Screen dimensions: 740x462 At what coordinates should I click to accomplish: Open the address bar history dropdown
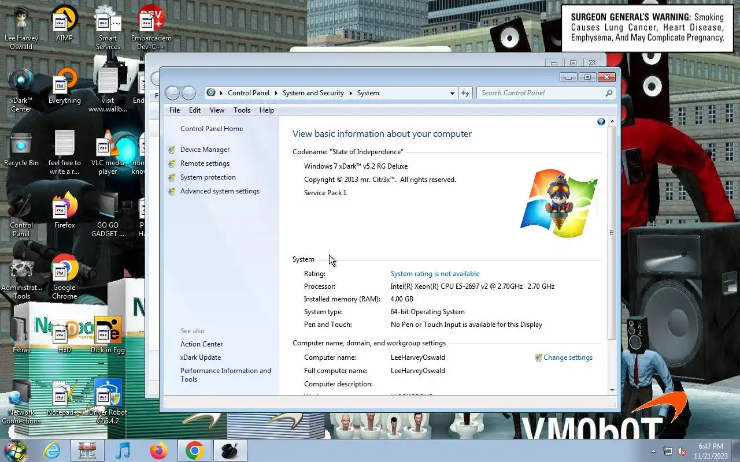click(x=452, y=93)
